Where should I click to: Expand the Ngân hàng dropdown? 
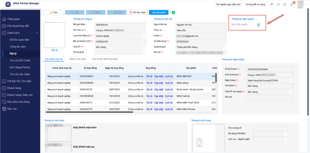point(291,80)
